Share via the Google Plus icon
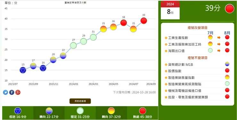The height and width of the screenshot is (120, 237). click(x=18, y=92)
